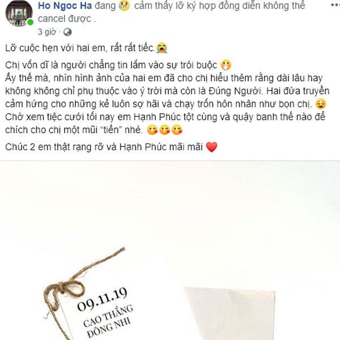Image resolution: width=340 pixels, height=340 pixels.
Task: Open the "3 giờ" post timestamp
Action: pos(47,32)
